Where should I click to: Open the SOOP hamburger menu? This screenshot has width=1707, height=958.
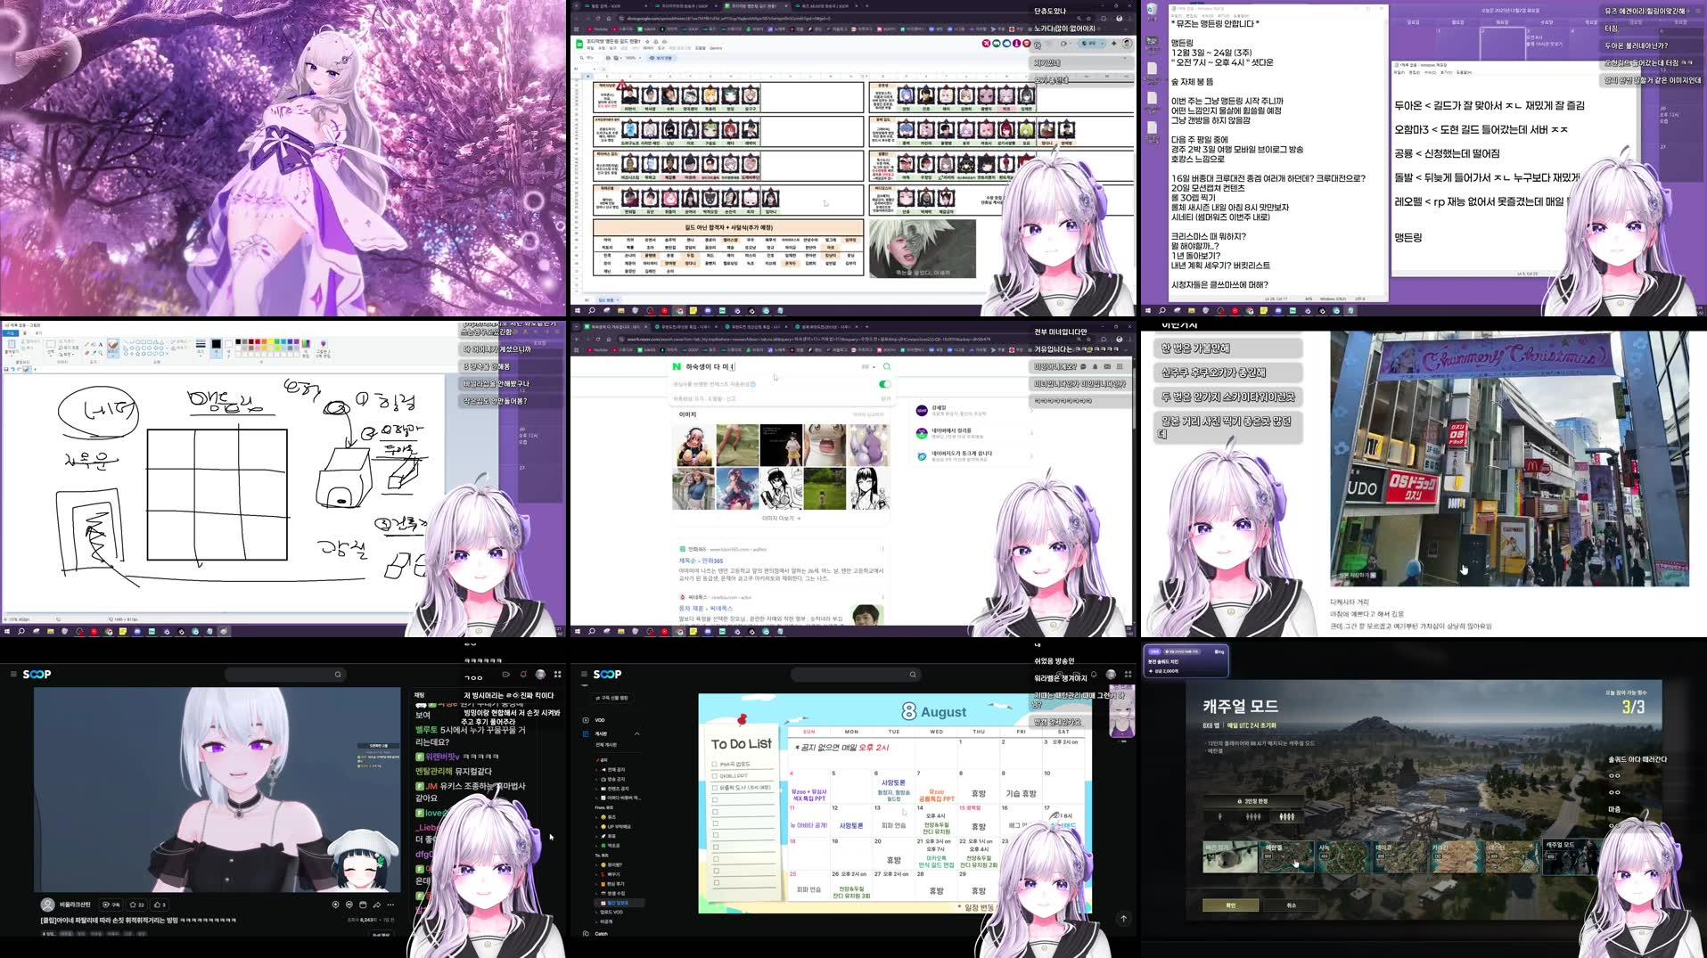(x=584, y=674)
